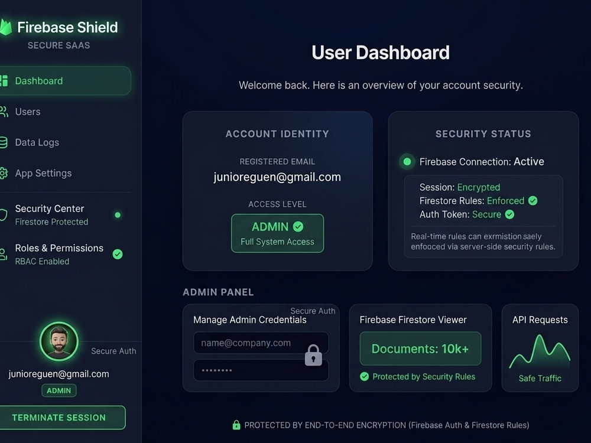Click the Documents: 10k+ button
Viewport: 591px width, 443px height.
click(420, 348)
